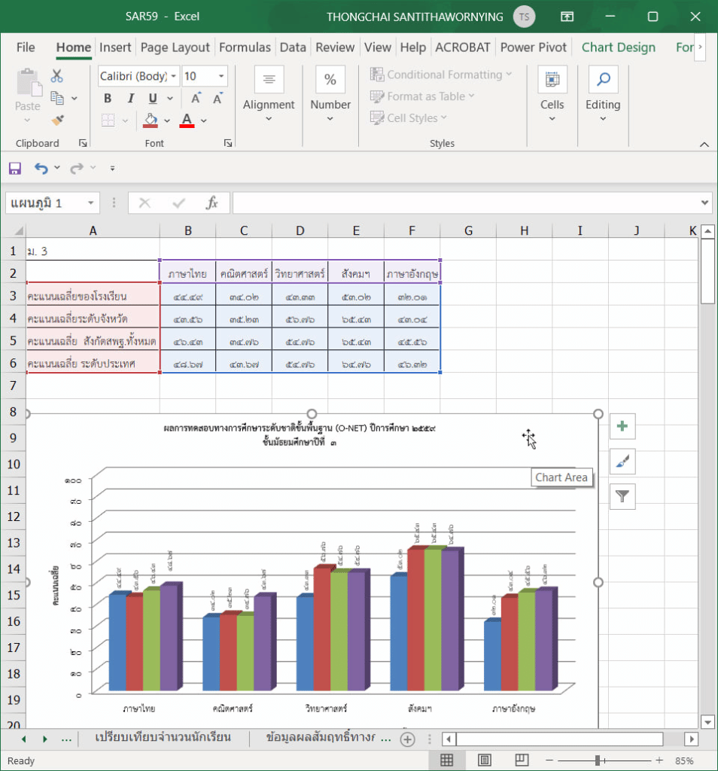This screenshot has width=718, height=771.
Task: Click inside the formula bar input
Action: [467, 203]
